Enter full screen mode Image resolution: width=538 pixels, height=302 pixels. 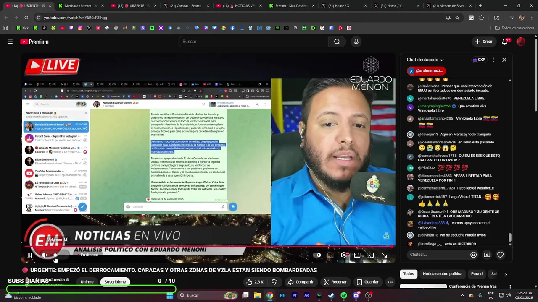coord(384,255)
